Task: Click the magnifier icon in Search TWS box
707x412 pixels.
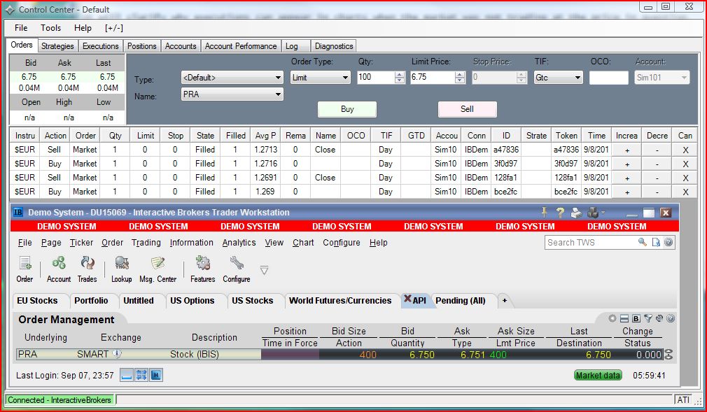Action: tap(643, 242)
